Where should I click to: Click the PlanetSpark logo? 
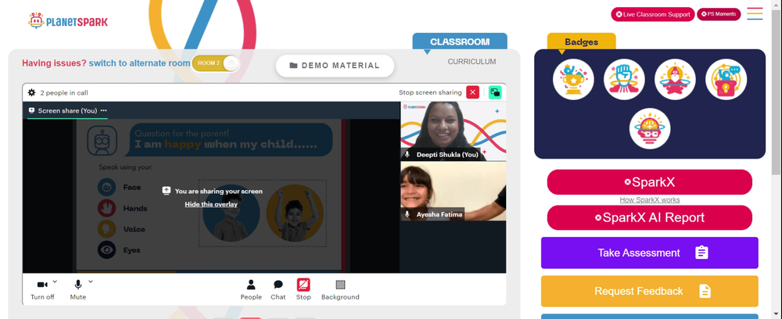(x=68, y=21)
